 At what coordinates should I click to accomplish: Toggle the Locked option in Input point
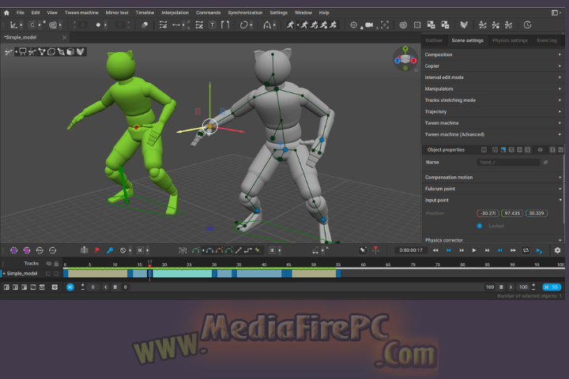480,226
